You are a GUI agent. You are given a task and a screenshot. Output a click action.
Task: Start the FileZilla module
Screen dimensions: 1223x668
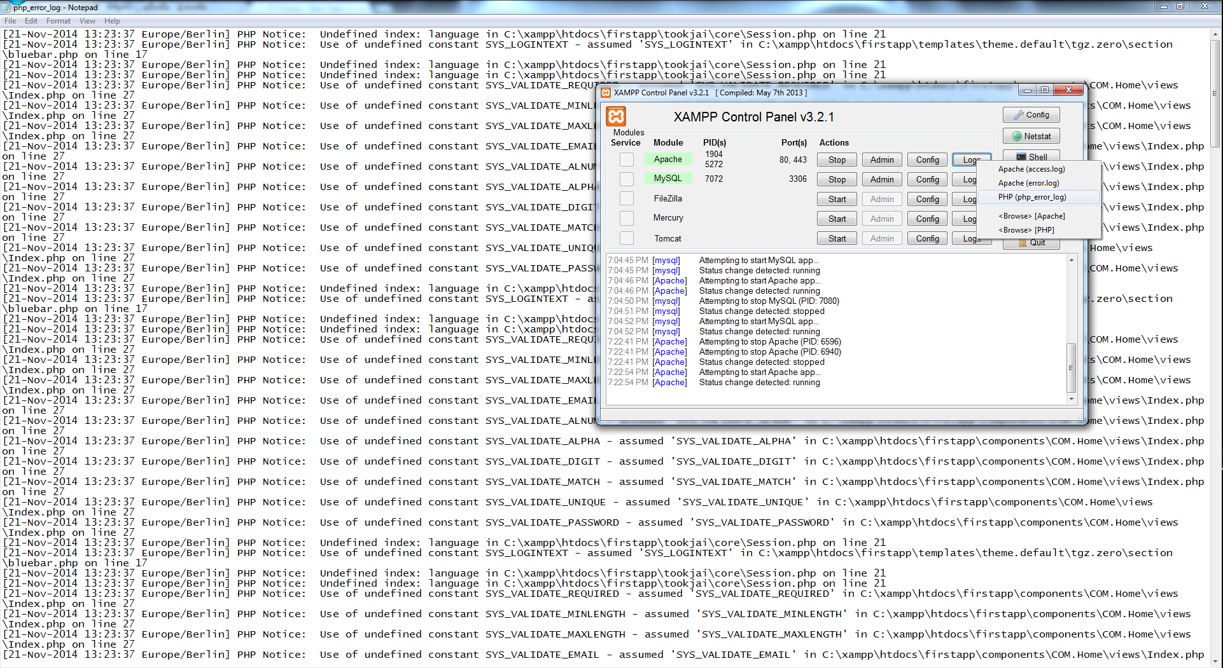tap(837, 200)
